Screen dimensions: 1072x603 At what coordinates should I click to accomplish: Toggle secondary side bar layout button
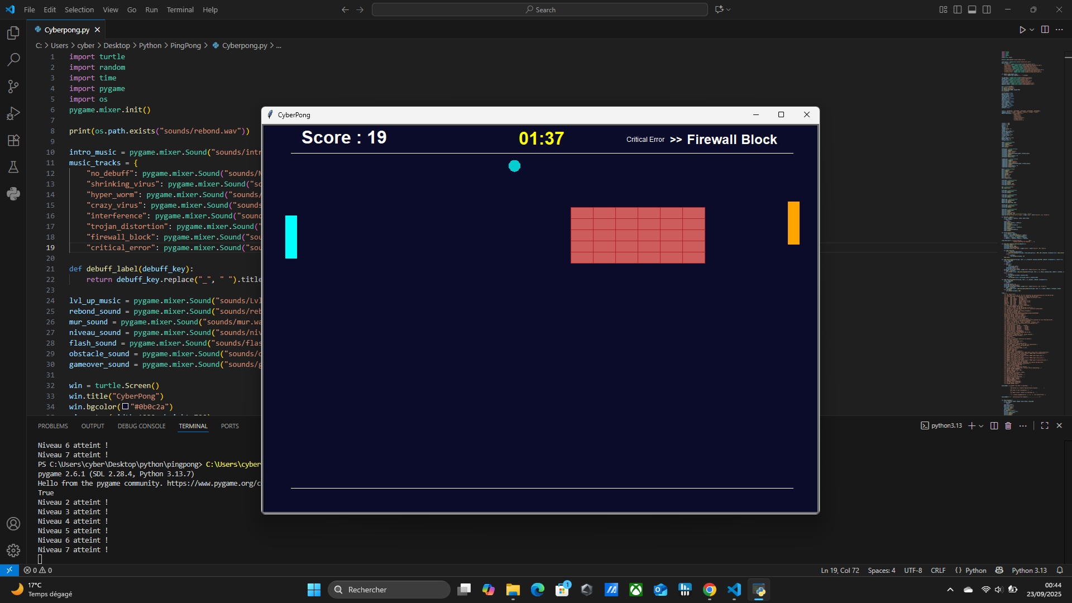tap(987, 9)
